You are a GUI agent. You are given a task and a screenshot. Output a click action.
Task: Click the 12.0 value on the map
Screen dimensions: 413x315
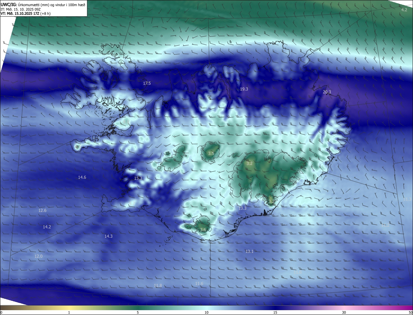click(x=38, y=256)
